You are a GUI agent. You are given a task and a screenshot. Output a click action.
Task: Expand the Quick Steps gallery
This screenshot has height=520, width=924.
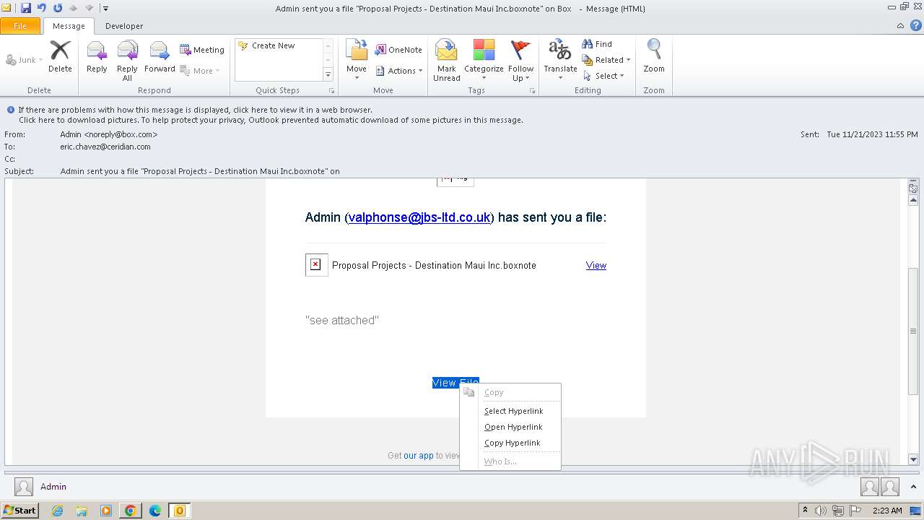328,75
